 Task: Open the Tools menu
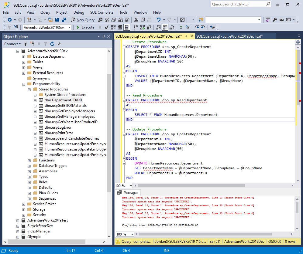tap(123, 12)
